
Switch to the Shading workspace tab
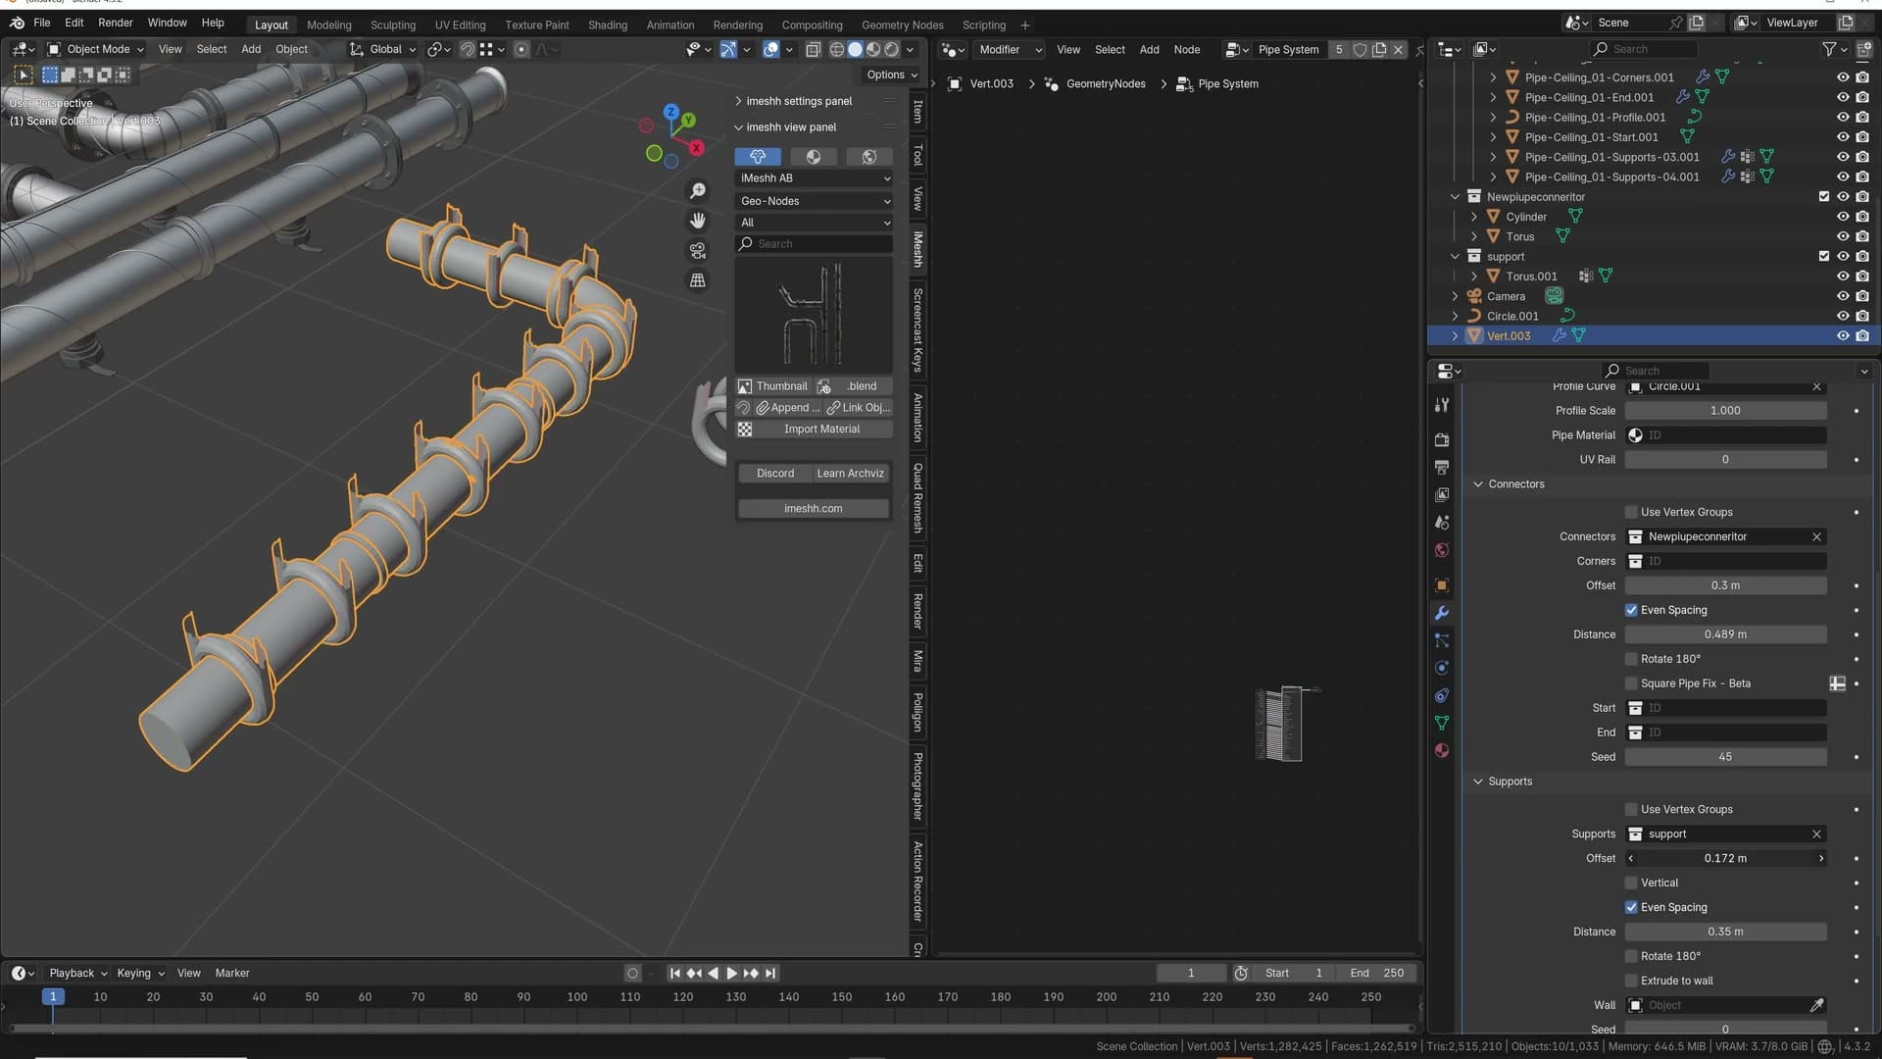[608, 25]
